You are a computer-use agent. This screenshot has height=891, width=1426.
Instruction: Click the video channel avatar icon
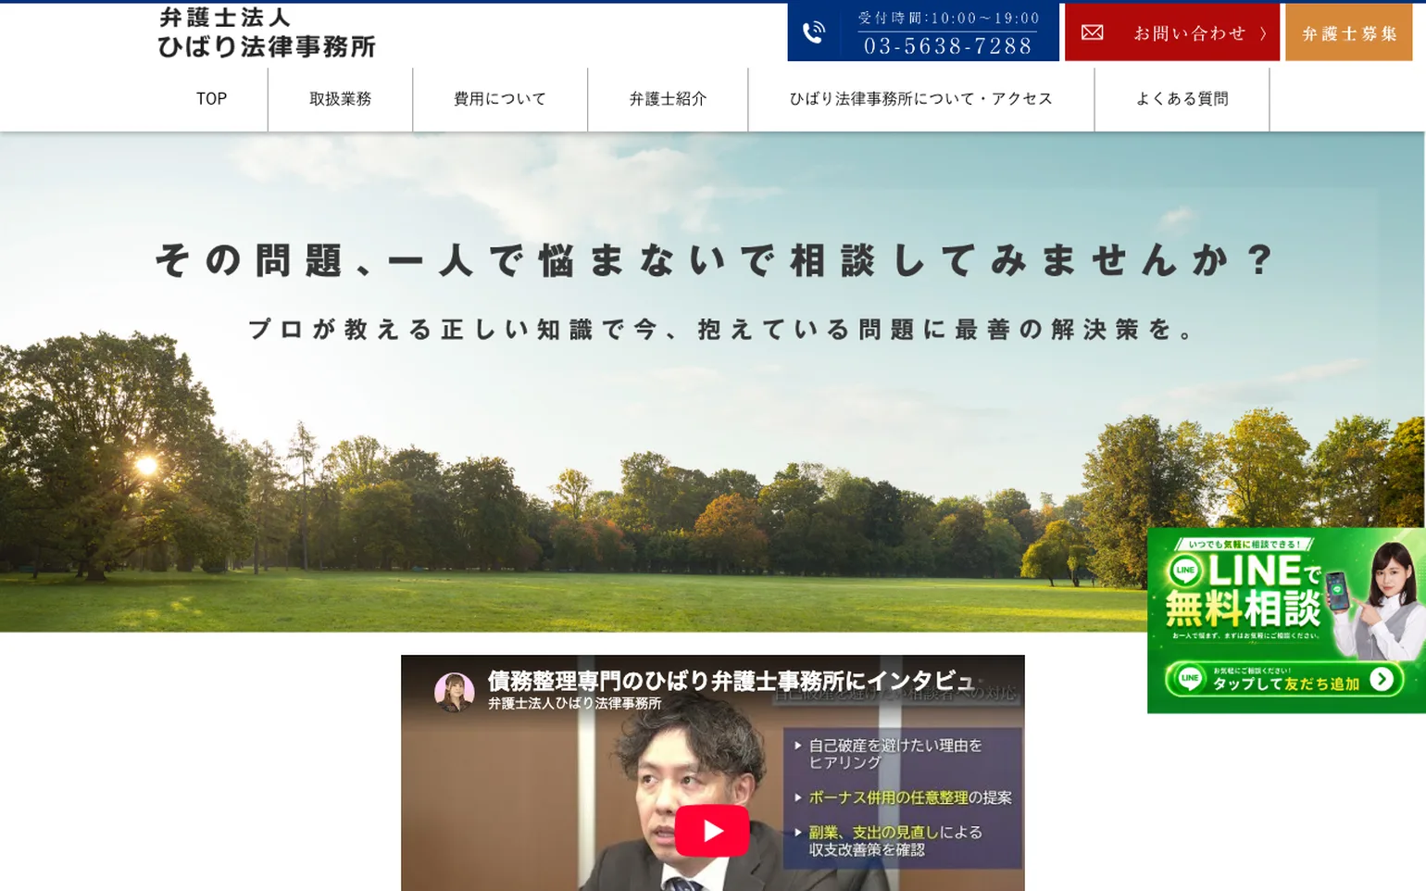pyautogui.click(x=455, y=692)
